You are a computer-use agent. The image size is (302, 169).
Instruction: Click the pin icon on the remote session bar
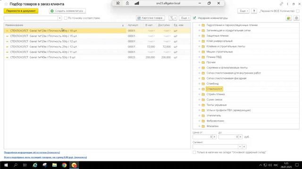118,3
